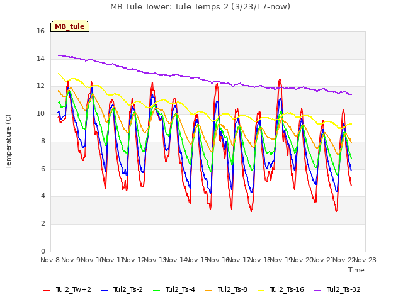Click the 16 y-axis tick label

(x=40, y=31)
